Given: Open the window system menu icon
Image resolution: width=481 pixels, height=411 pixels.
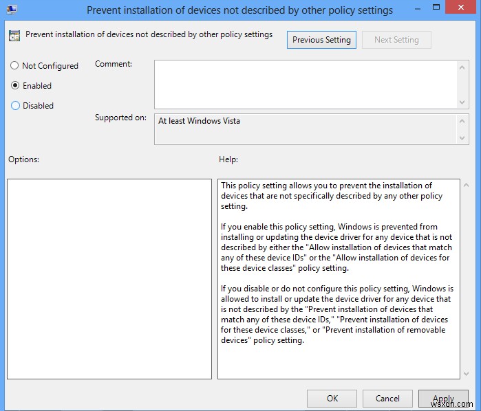Looking at the screenshot, I should 12,10.
